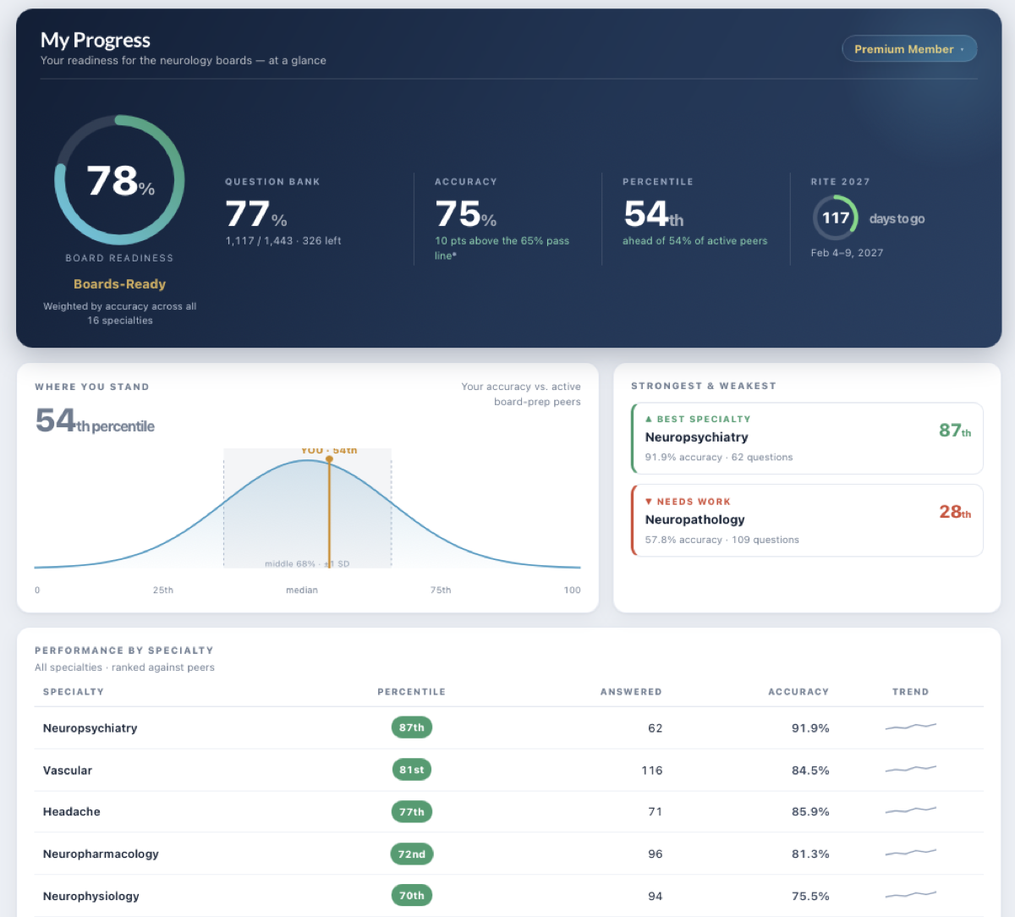The image size is (1015, 917).
Task: Click the 72nd percentile badge
Action: click(412, 854)
